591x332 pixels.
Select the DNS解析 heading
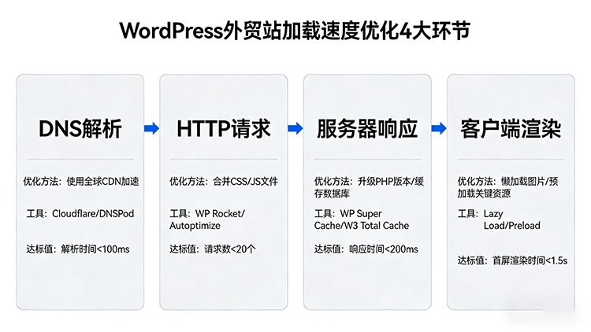(x=80, y=128)
